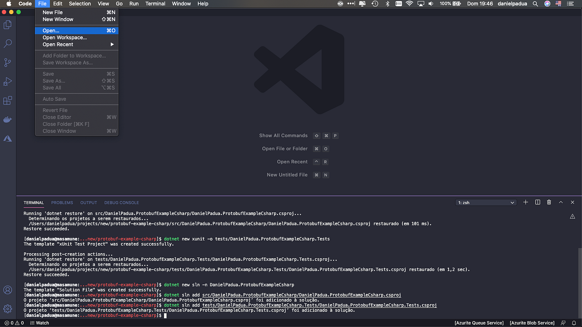The width and height of the screenshot is (582, 327).
Task: Open the Wi-Fi menu in the menu bar
Action: click(409, 4)
